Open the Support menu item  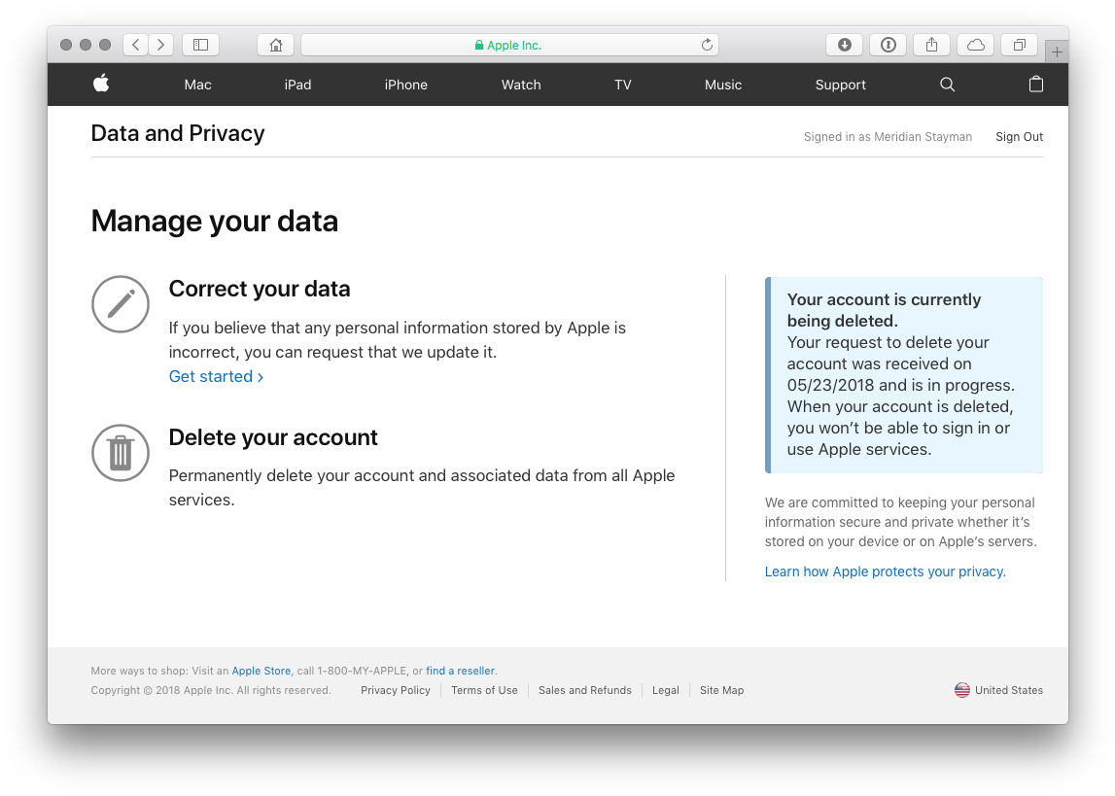tap(841, 85)
